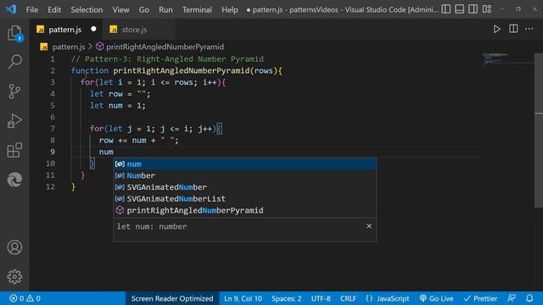Open the Source Control view
The width and height of the screenshot is (543, 305).
(14, 91)
